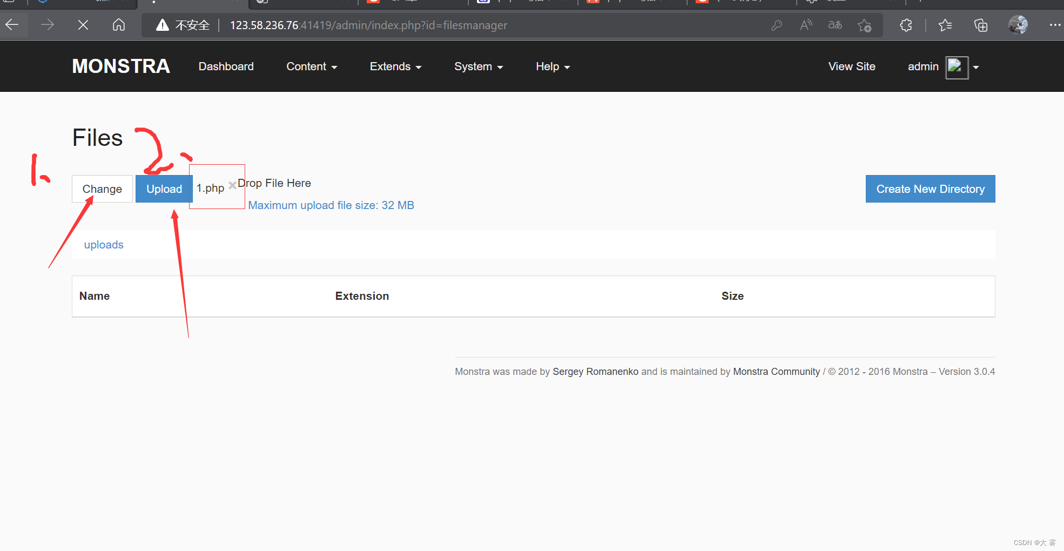Open the MONSTRA logo home link

121,66
